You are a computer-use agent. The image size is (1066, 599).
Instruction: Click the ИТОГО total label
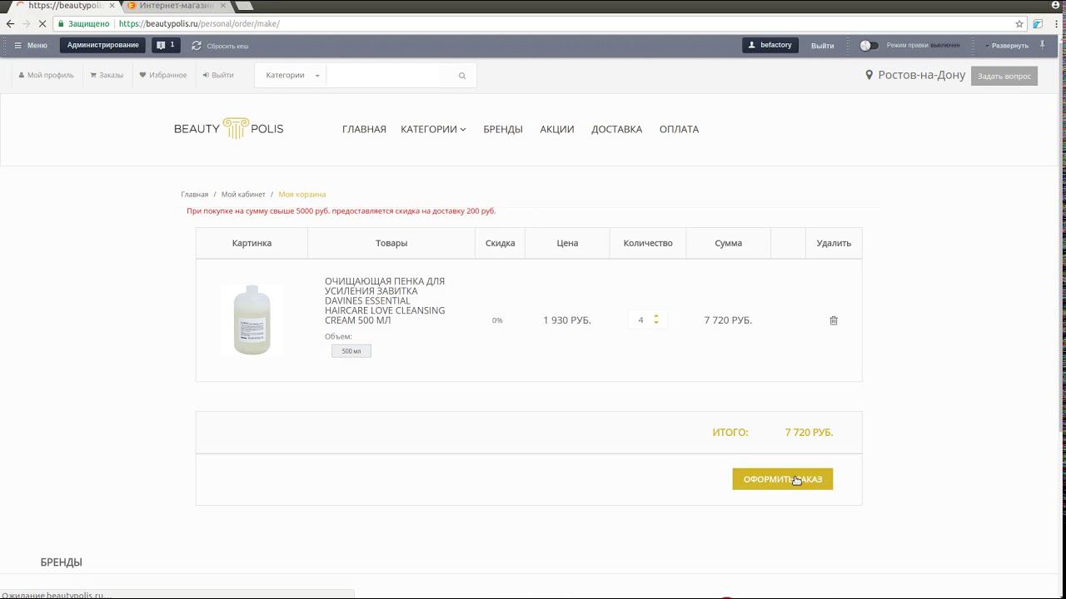pyautogui.click(x=730, y=433)
